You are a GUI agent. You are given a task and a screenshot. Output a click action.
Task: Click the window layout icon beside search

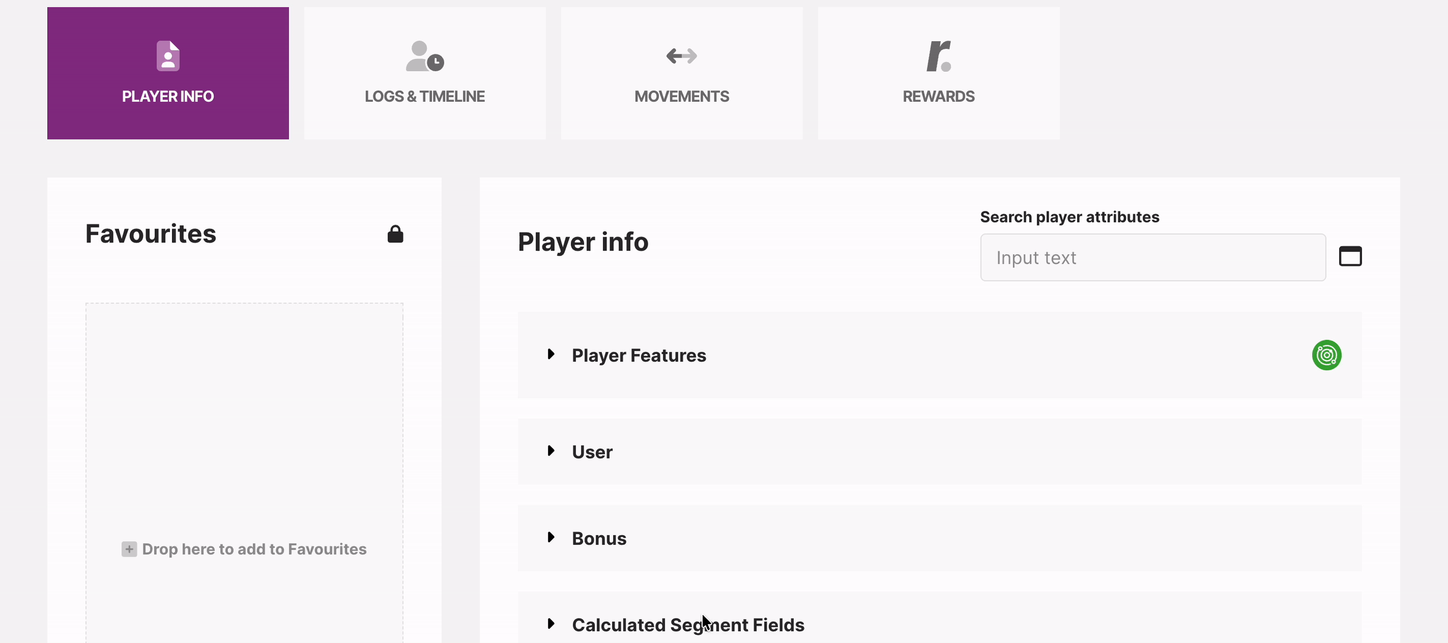pos(1350,256)
